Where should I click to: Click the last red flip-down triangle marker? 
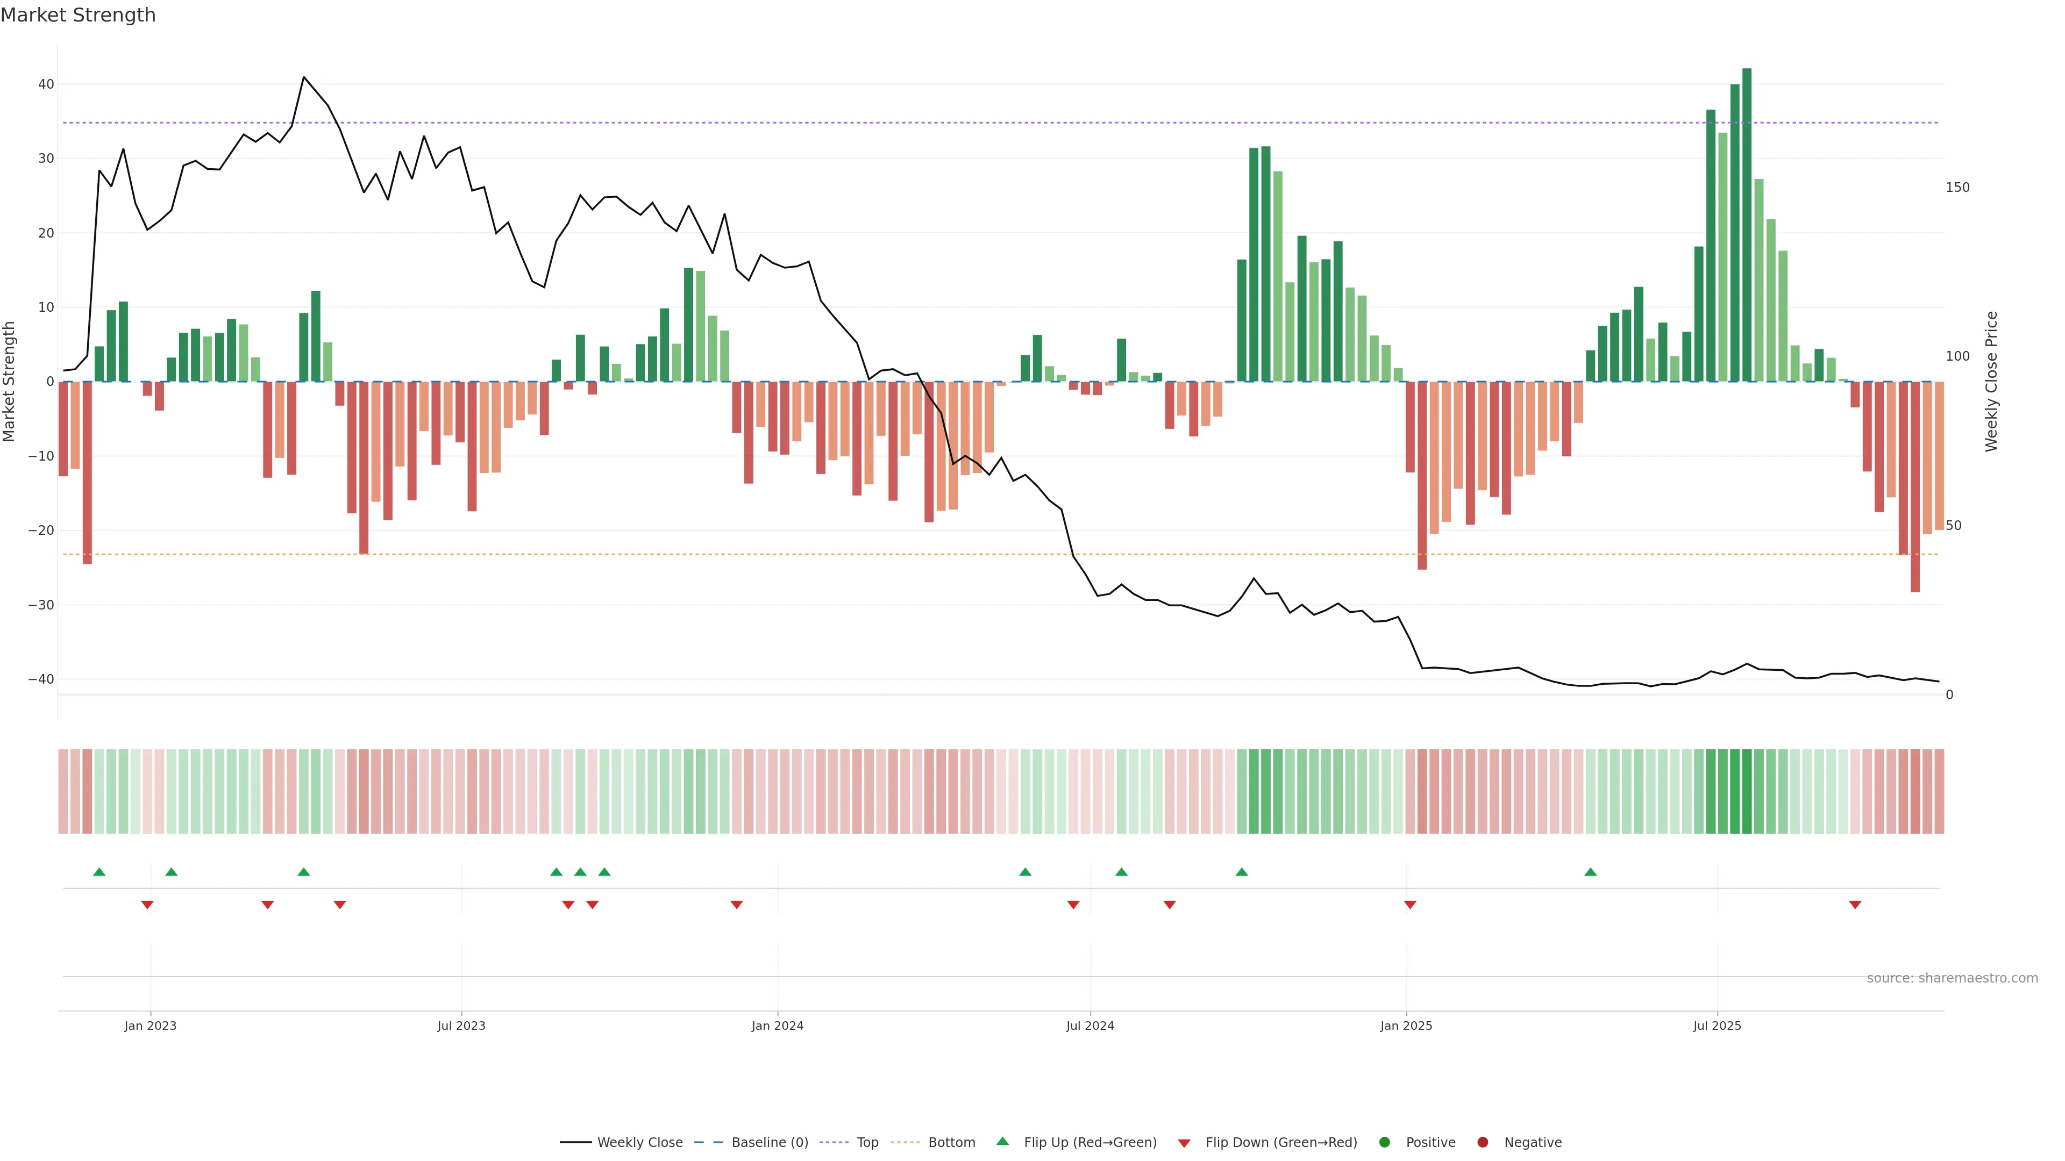[1855, 905]
